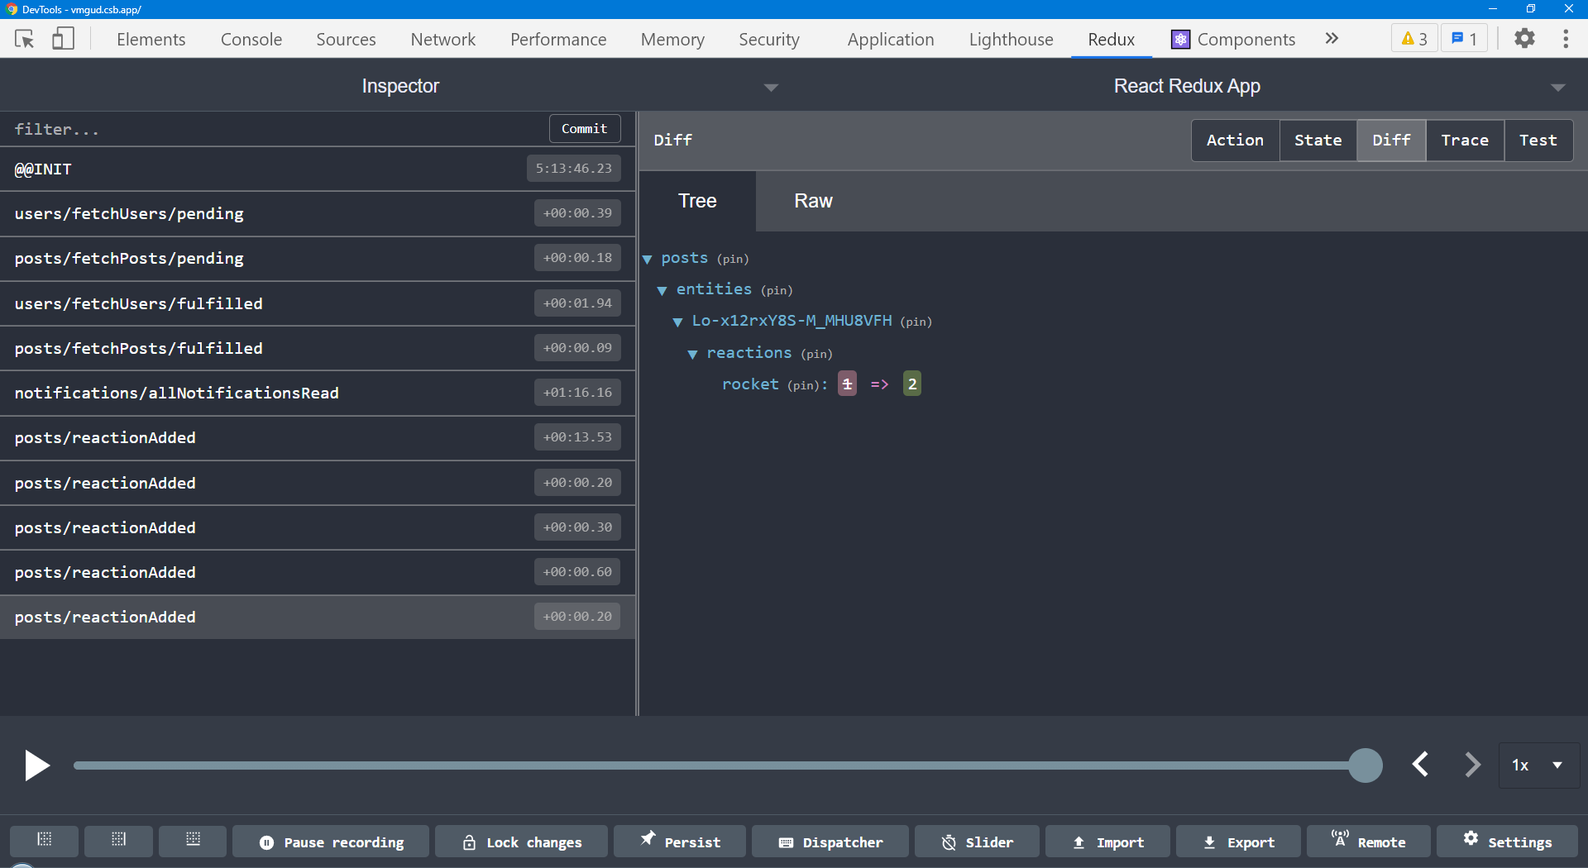Select notifications/allNotificationsRead action
The image size is (1588, 868).
(x=318, y=393)
